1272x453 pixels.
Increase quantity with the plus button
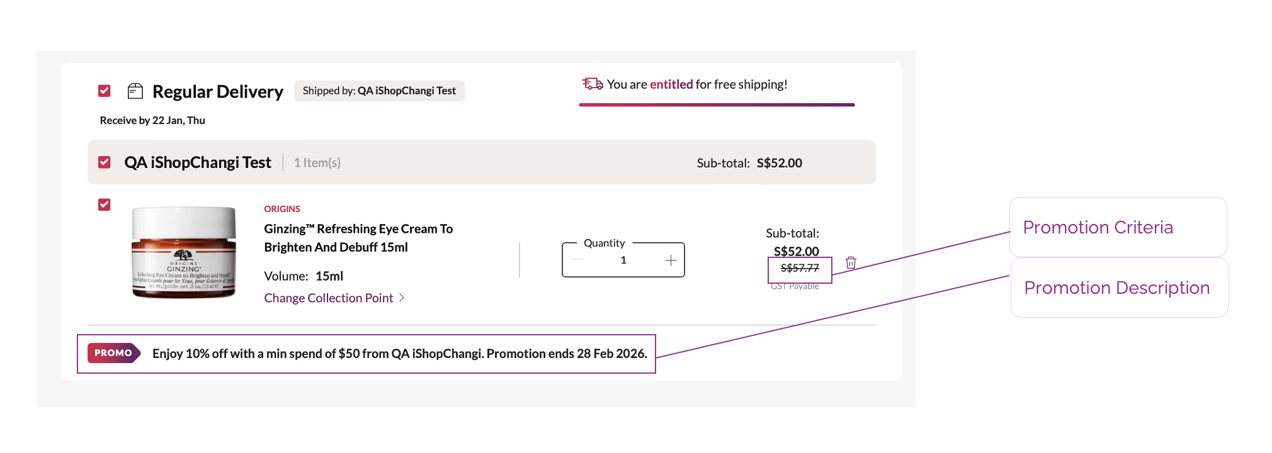(x=671, y=260)
